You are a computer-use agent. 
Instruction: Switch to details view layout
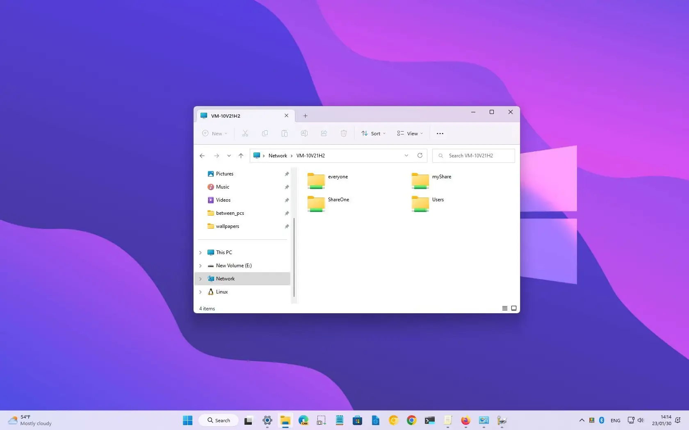pyautogui.click(x=504, y=308)
